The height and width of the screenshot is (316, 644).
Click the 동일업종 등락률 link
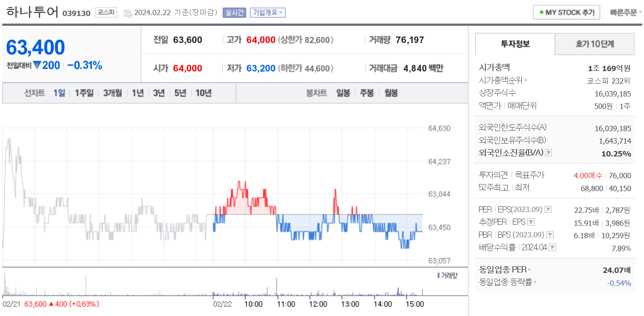506,282
